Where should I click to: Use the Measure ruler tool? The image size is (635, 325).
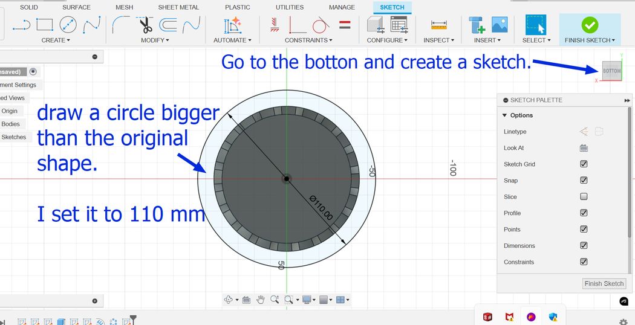[439, 25]
